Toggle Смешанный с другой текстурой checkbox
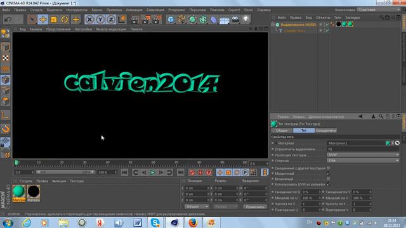Screen dimensions: 406x228 pos(329,168)
